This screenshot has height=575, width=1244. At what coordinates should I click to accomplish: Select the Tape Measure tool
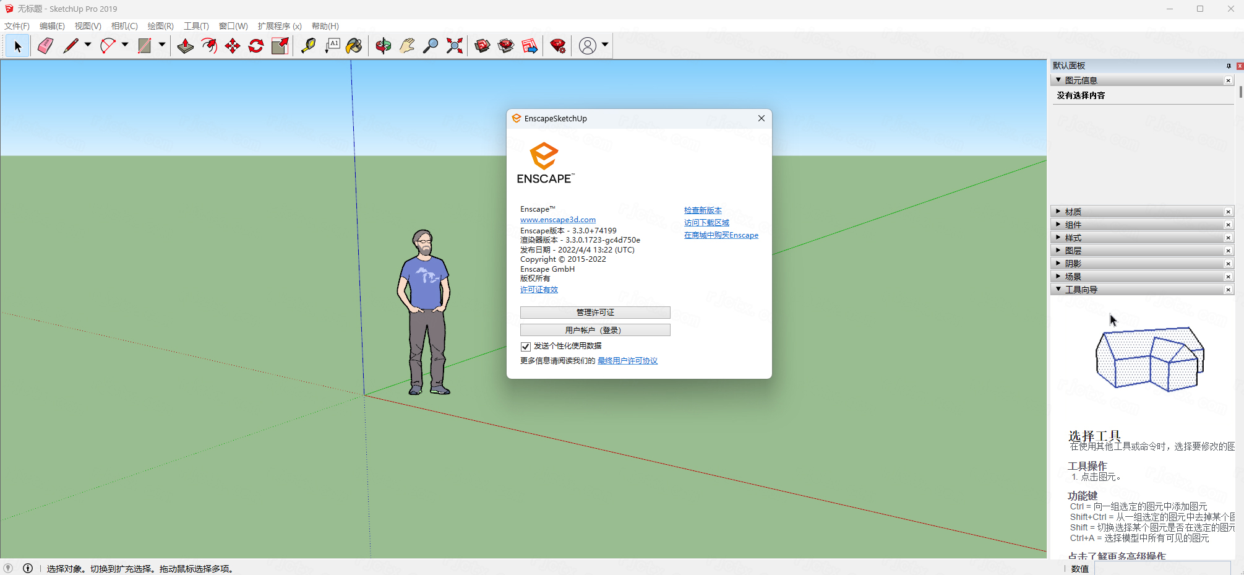point(308,46)
